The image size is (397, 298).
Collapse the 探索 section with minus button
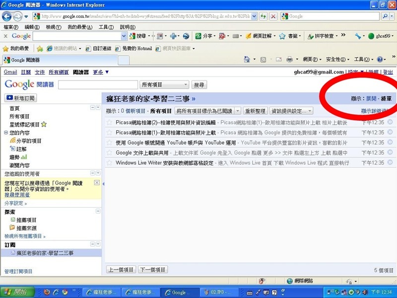pos(98,211)
